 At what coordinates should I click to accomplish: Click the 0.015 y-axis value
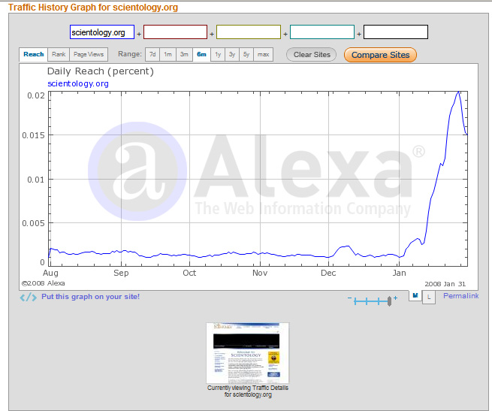point(33,135)
